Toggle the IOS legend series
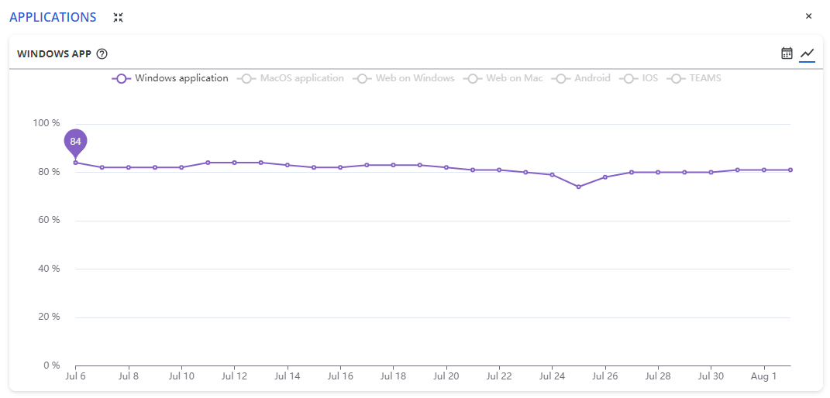This screenshot has height=398, width=830. click(x=639, y=78)
